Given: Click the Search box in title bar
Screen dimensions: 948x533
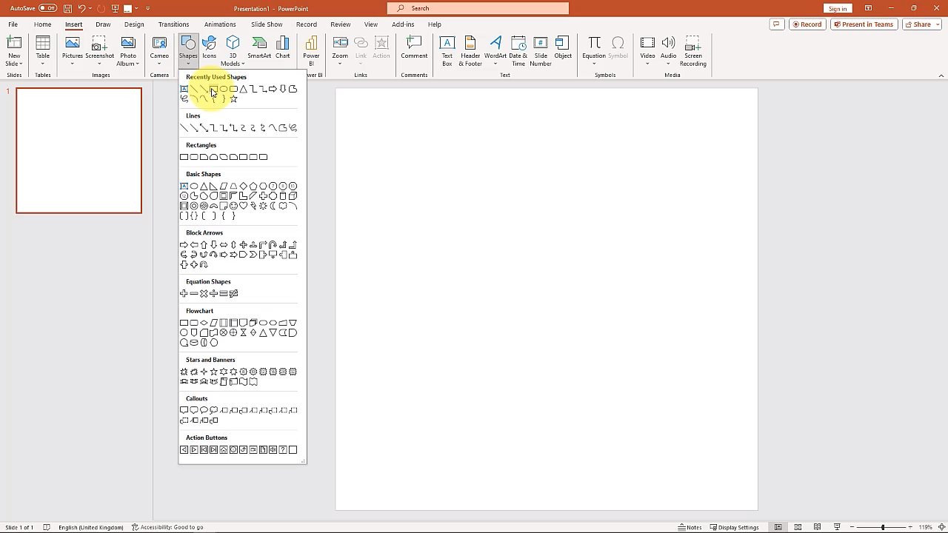Looking at the screenshot, I should (478, 8).
